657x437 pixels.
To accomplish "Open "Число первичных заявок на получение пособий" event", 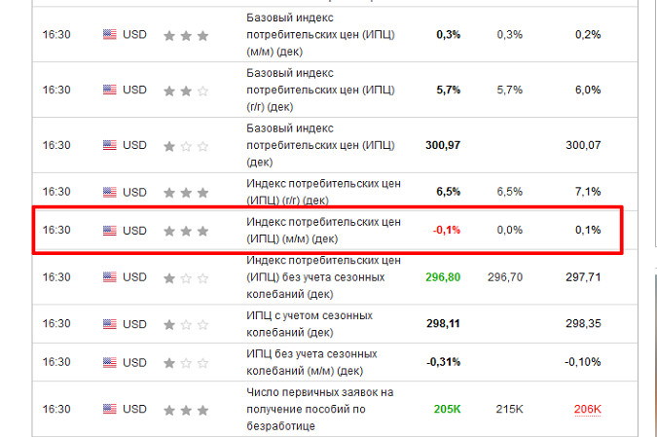I will 319,409.
